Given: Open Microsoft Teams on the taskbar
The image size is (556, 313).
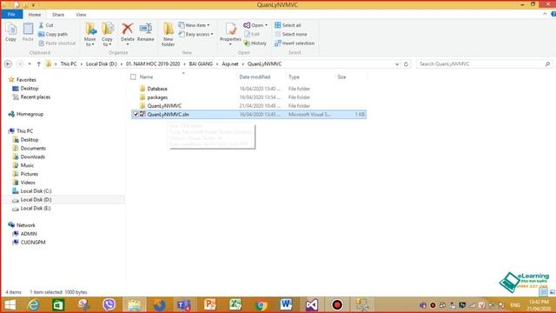Looking at the screenshot, I should pyautogui.click(x=184, y=305).
